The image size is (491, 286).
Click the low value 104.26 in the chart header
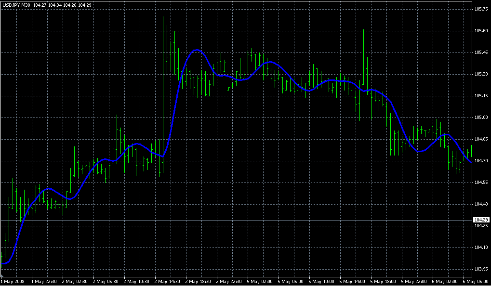[69, 5]
